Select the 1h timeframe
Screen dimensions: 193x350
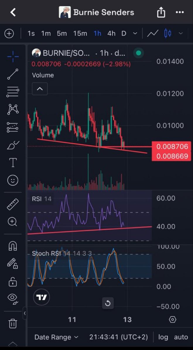(x=98, y=34)
